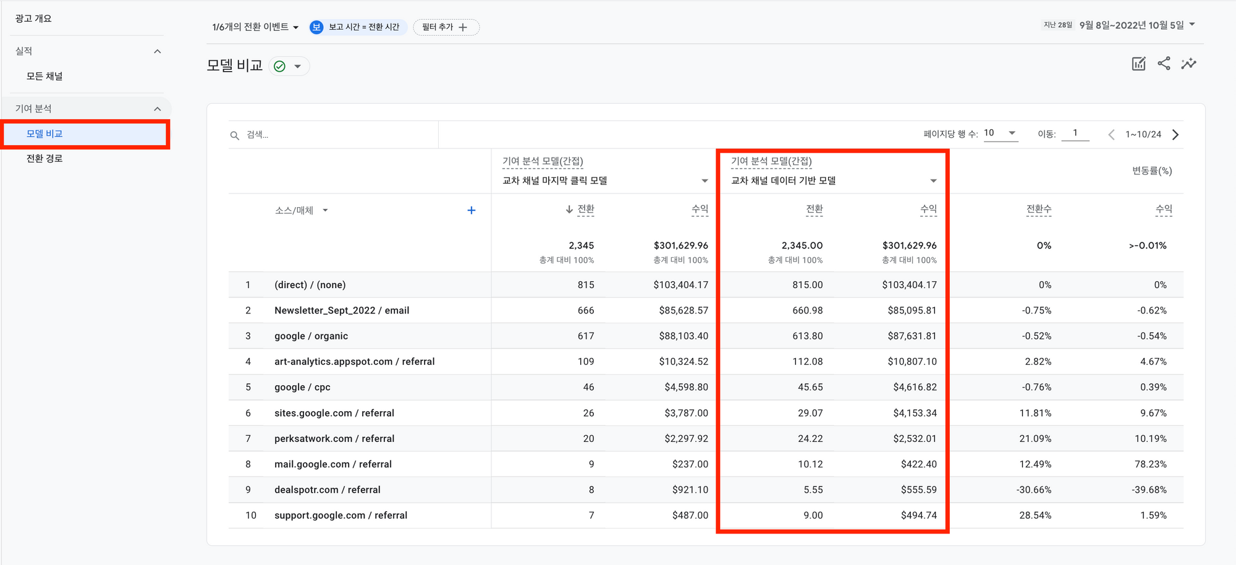Collapse the 실적 sidebar section

(157, 51)
